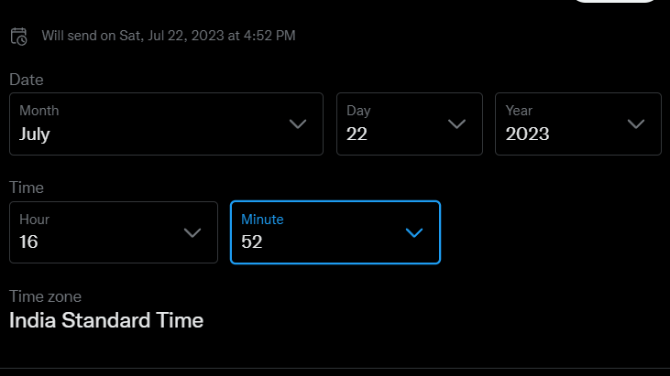The width and height of the screenshot is (670, 376).
Task: Open the Hour selector showing 16
Action: [114, 232]
